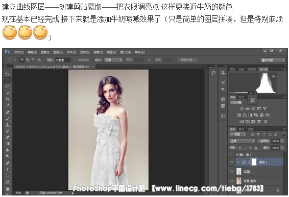Add a Brightness/Contrast adjustment
This screenshot has height=197, width=289.
pyautogui.click(x=242, y=108)
